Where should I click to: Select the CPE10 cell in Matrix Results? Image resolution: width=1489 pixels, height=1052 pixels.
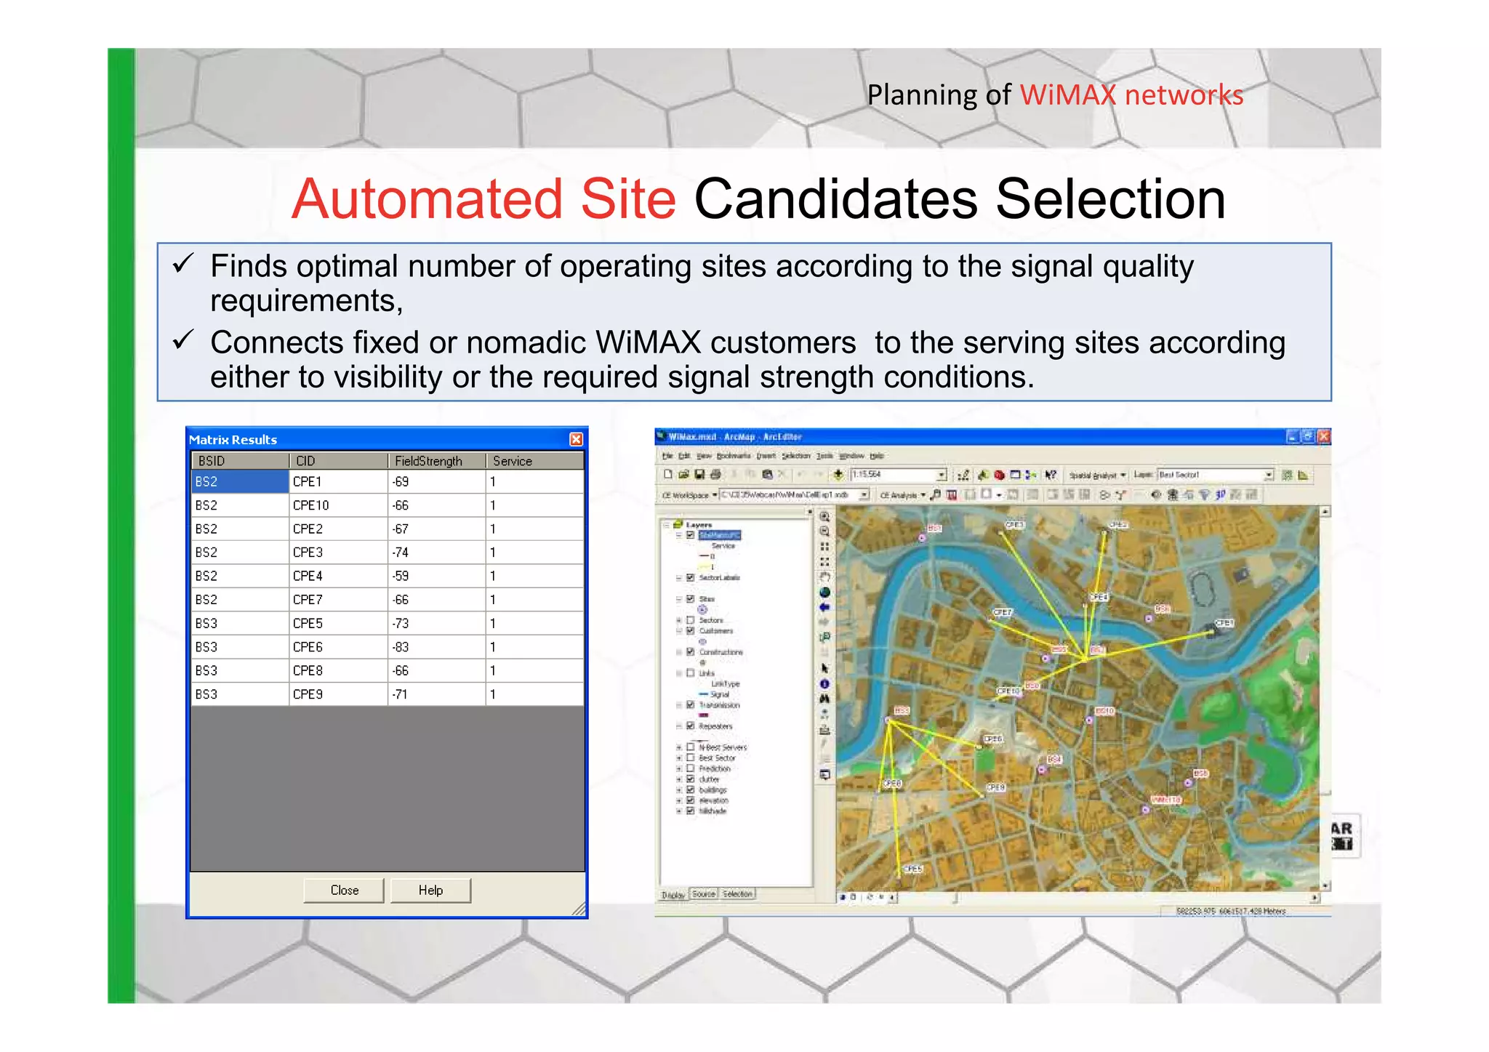tap(339, 505)
